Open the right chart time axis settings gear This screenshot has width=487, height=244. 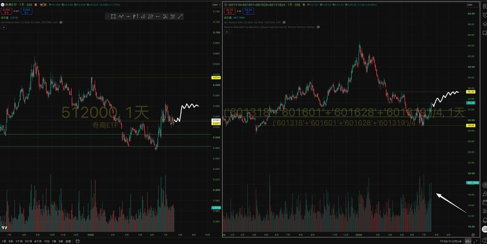[x=473, y=235]
